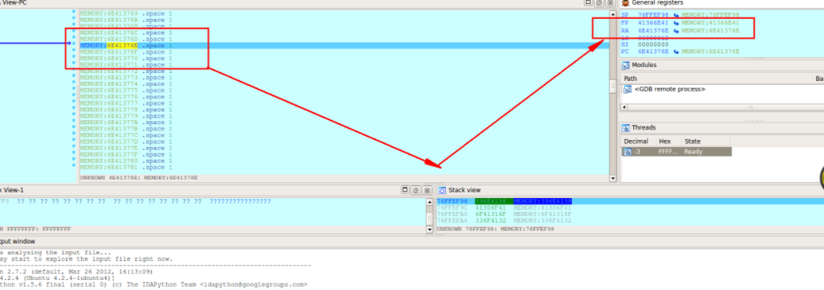Select stack row 76FFEF9C
The image size is (824, 290).
504,207
